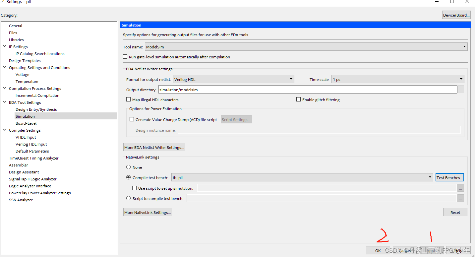Open the tb_pll test bench dropdown
This screenshot has width=475, height=257.
(302, 177)
